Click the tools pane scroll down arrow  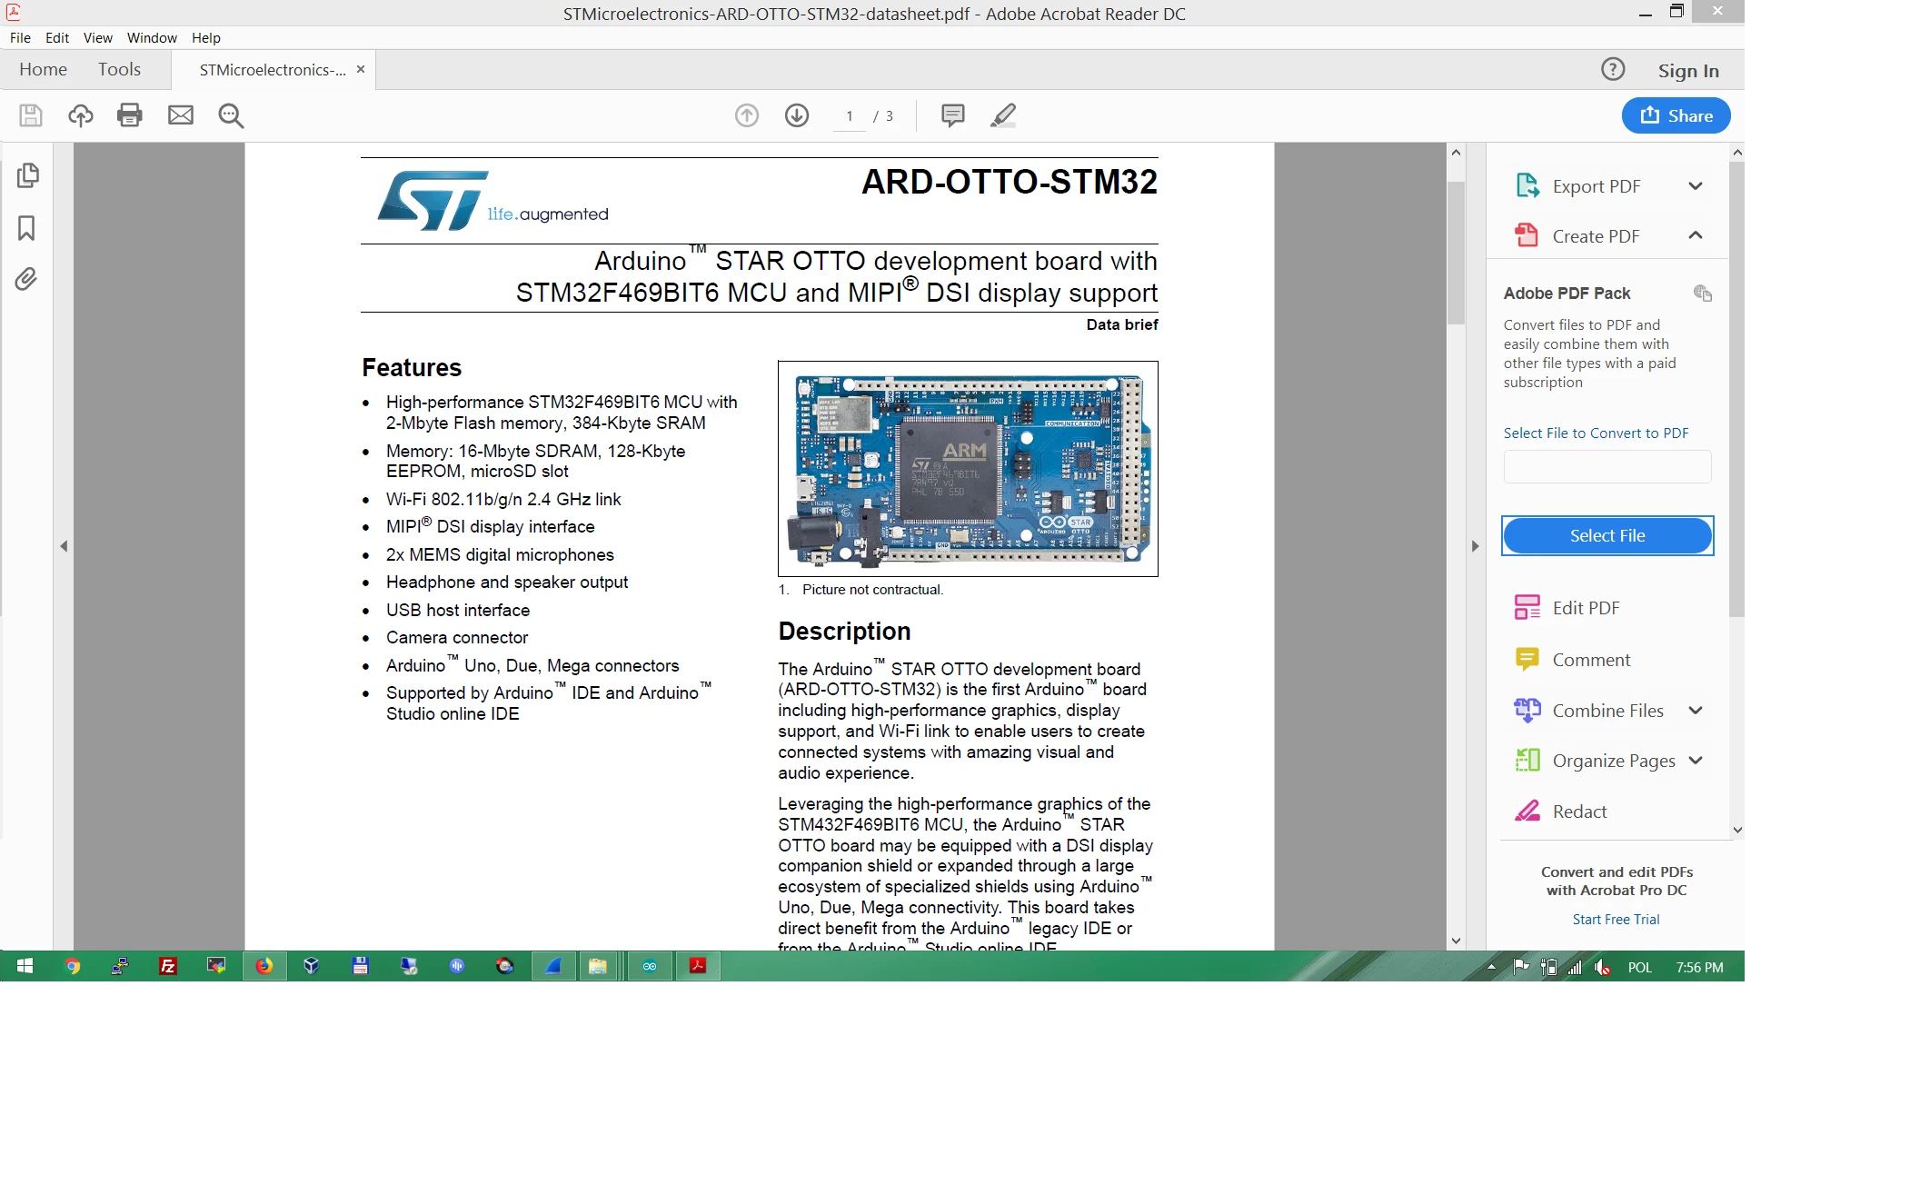click(1736, 829)
